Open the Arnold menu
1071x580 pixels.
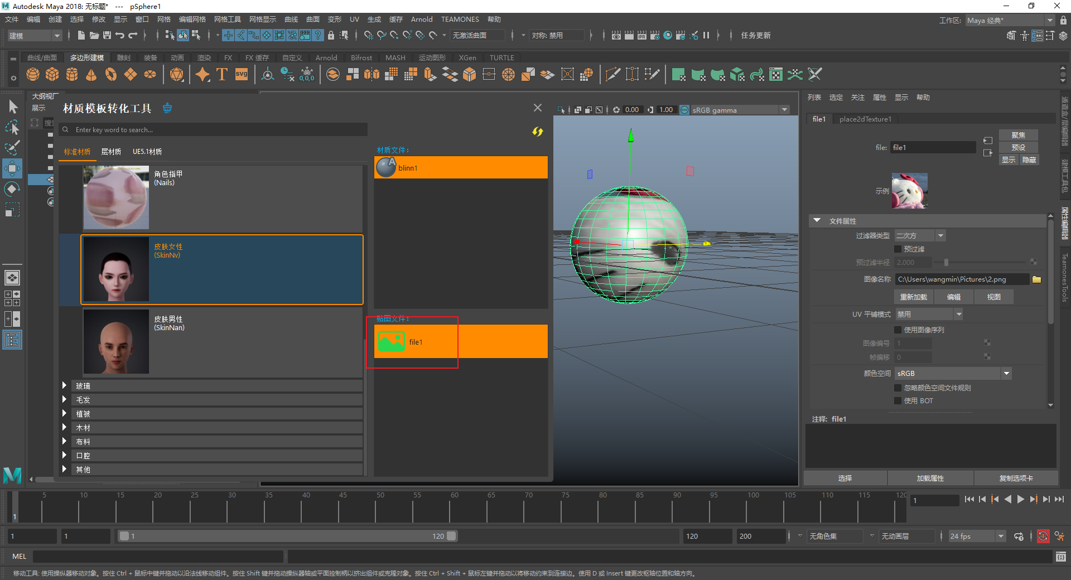coord(421,20)
